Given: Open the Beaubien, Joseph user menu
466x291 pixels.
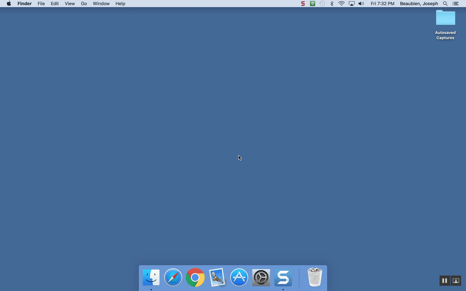Looking at the screenshot, I should pos(419,4).
